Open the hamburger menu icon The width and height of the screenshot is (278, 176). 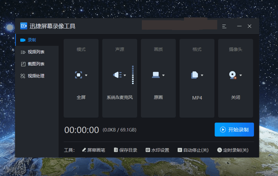click(x=224, y=26)
